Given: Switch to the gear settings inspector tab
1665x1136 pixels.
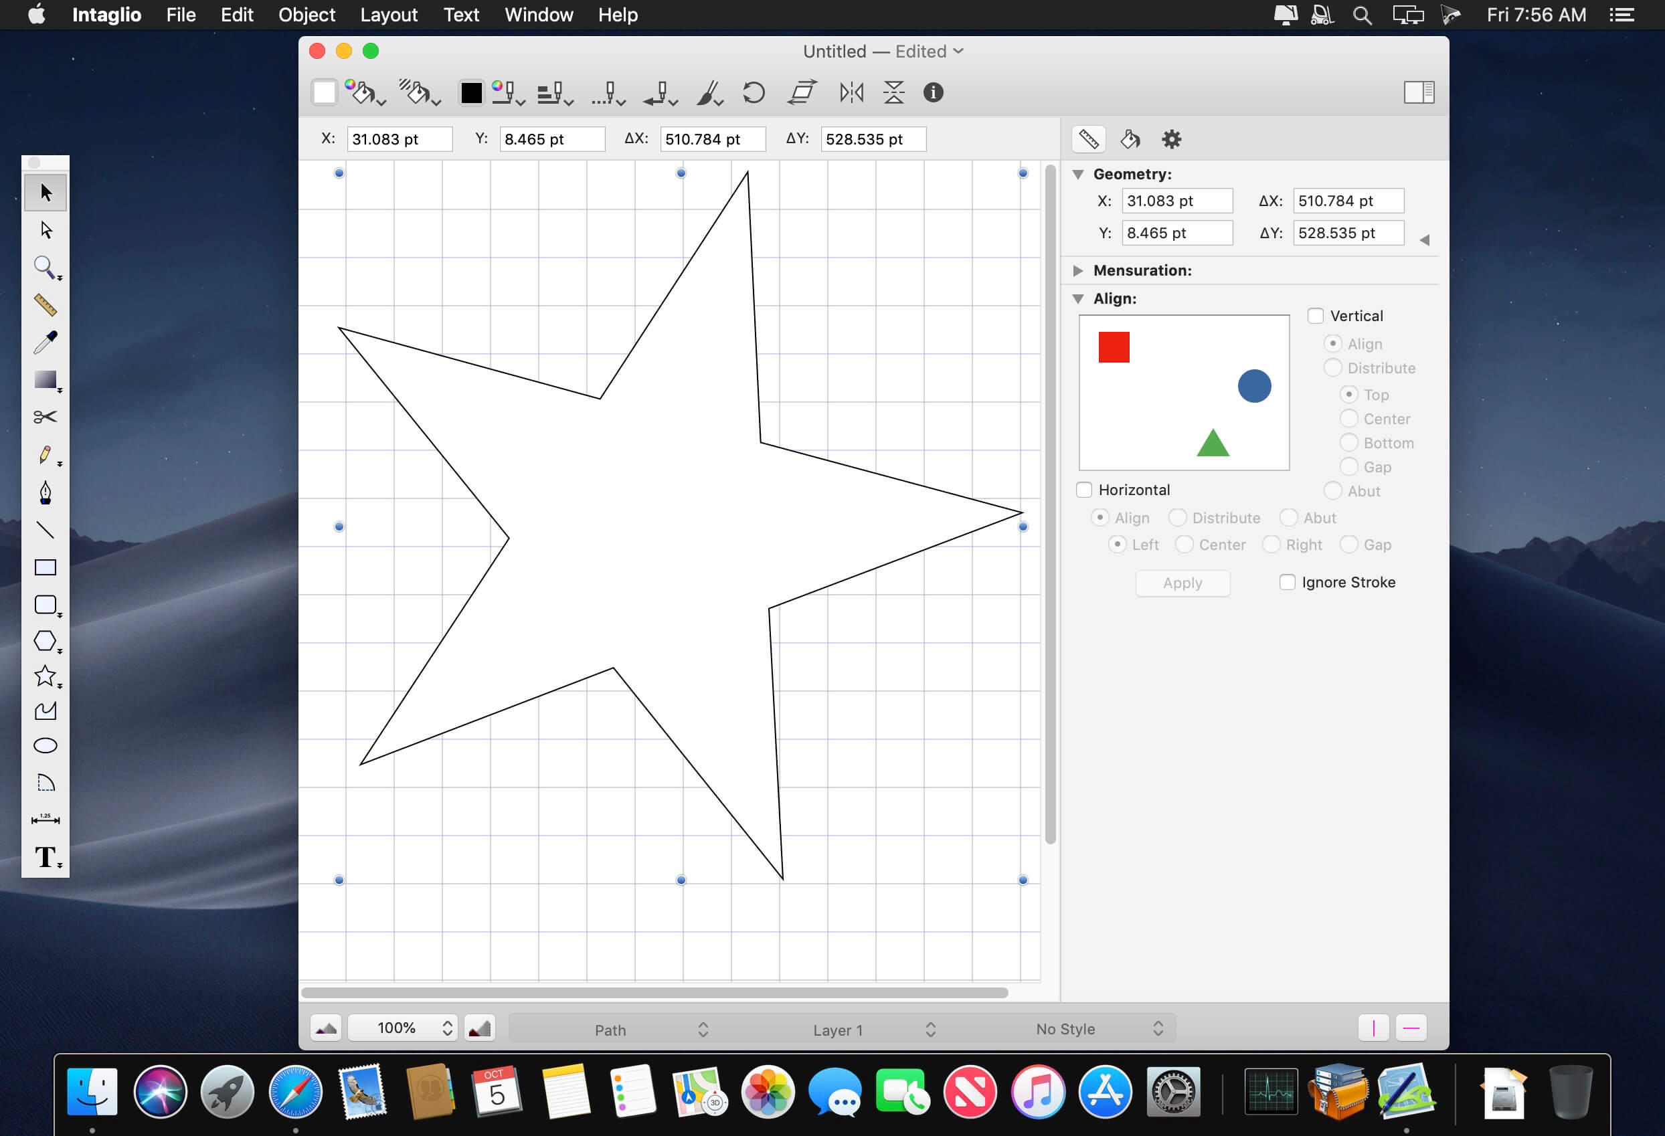Looking at the screenshot, I should pyautogui.click(x=1171, y=139).
